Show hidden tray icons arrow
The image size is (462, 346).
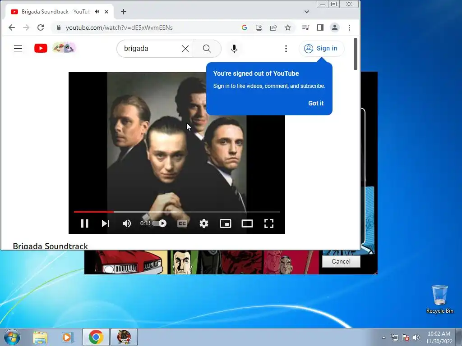[x=383, y=337]
